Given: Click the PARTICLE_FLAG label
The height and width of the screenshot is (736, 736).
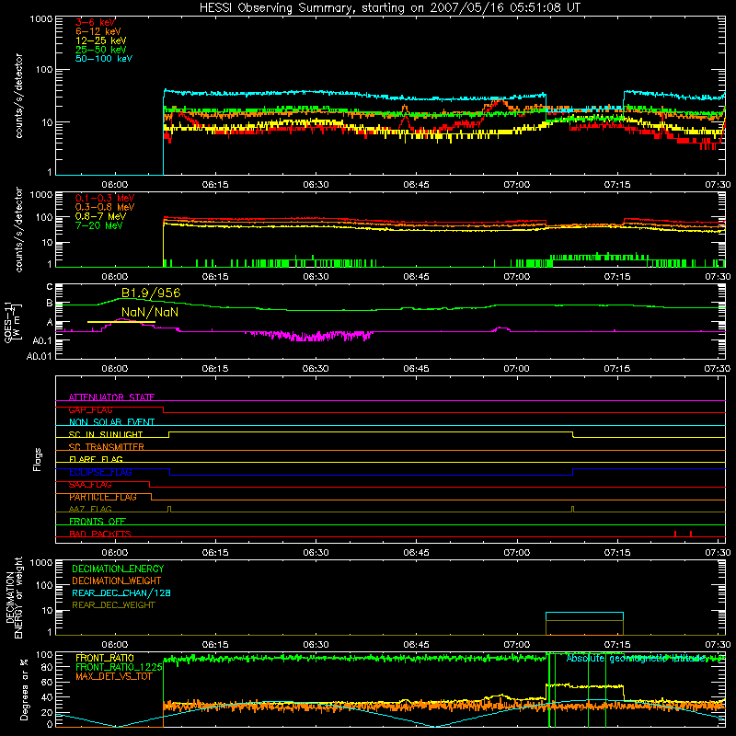Looking at the screenshot, I should tap(103, 497).
